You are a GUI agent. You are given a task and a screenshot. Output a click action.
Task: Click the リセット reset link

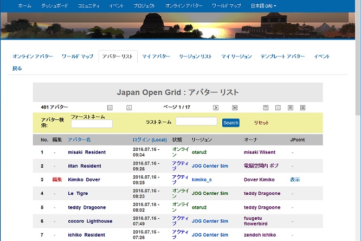[x=261, y=123]
